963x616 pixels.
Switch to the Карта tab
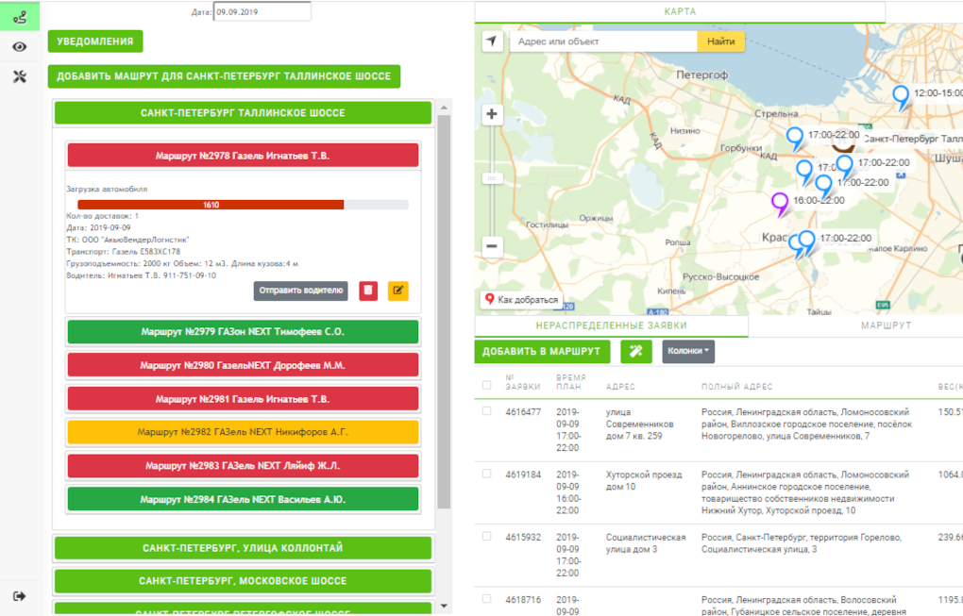coord(680,11)
